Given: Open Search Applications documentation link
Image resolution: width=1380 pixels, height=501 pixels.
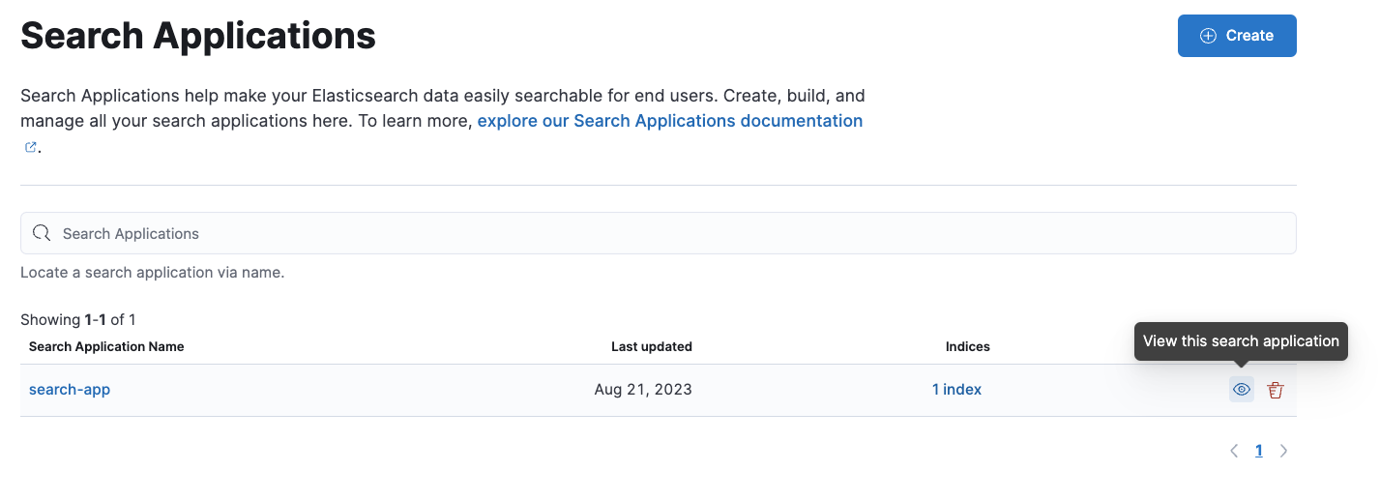Looking at the screenshot, I should [670, 121].
